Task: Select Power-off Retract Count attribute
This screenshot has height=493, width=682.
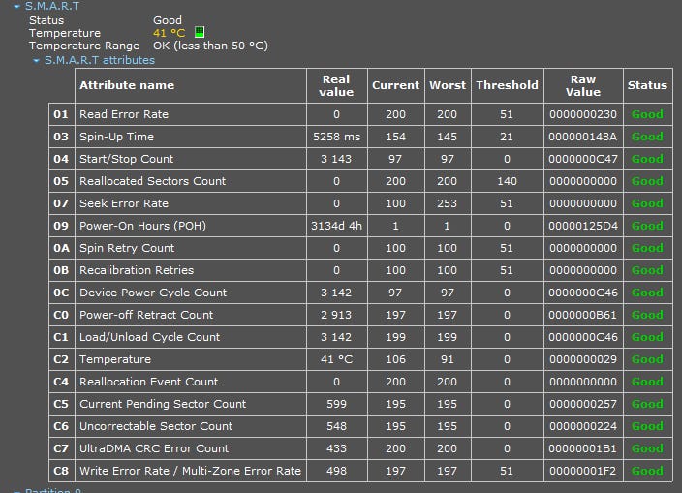Action: pyautogui.click(x=146, y=315)
